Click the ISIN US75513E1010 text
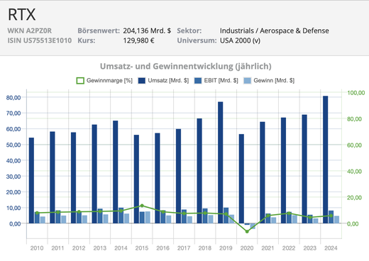The image size is (369, 261). pyautogui.click(x=40, y=40)
